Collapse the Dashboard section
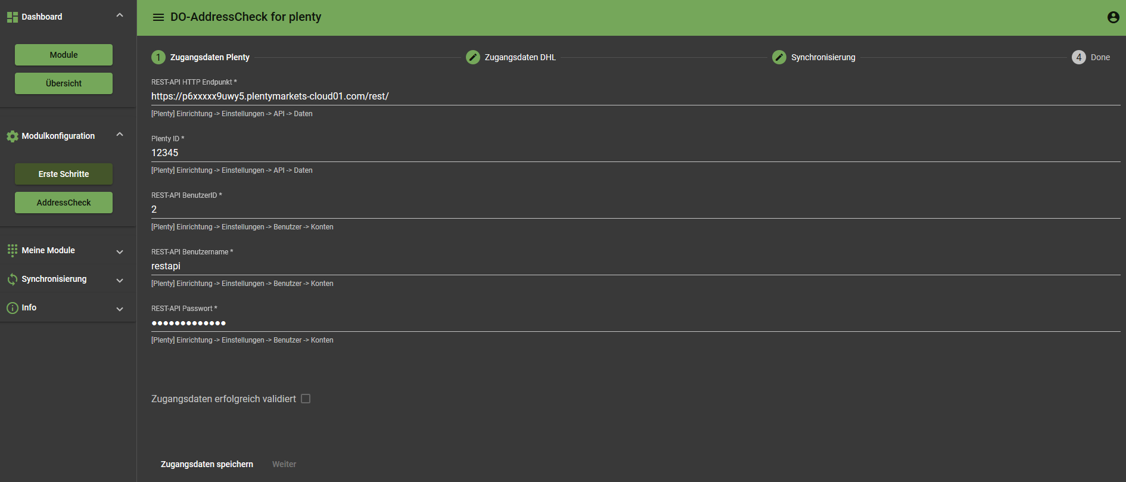This screenshot has width=1126, height=482. pyautogui.click(x=120, y=15)
